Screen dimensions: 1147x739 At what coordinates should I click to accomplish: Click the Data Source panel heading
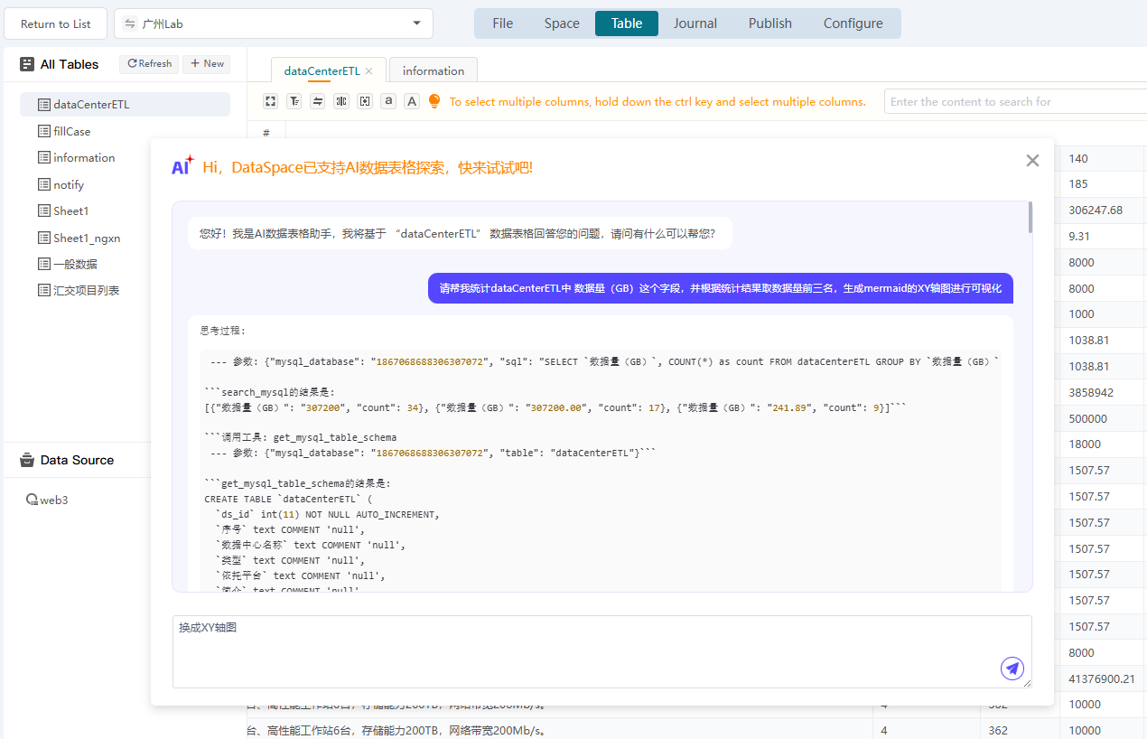click(x=77, y=460)
